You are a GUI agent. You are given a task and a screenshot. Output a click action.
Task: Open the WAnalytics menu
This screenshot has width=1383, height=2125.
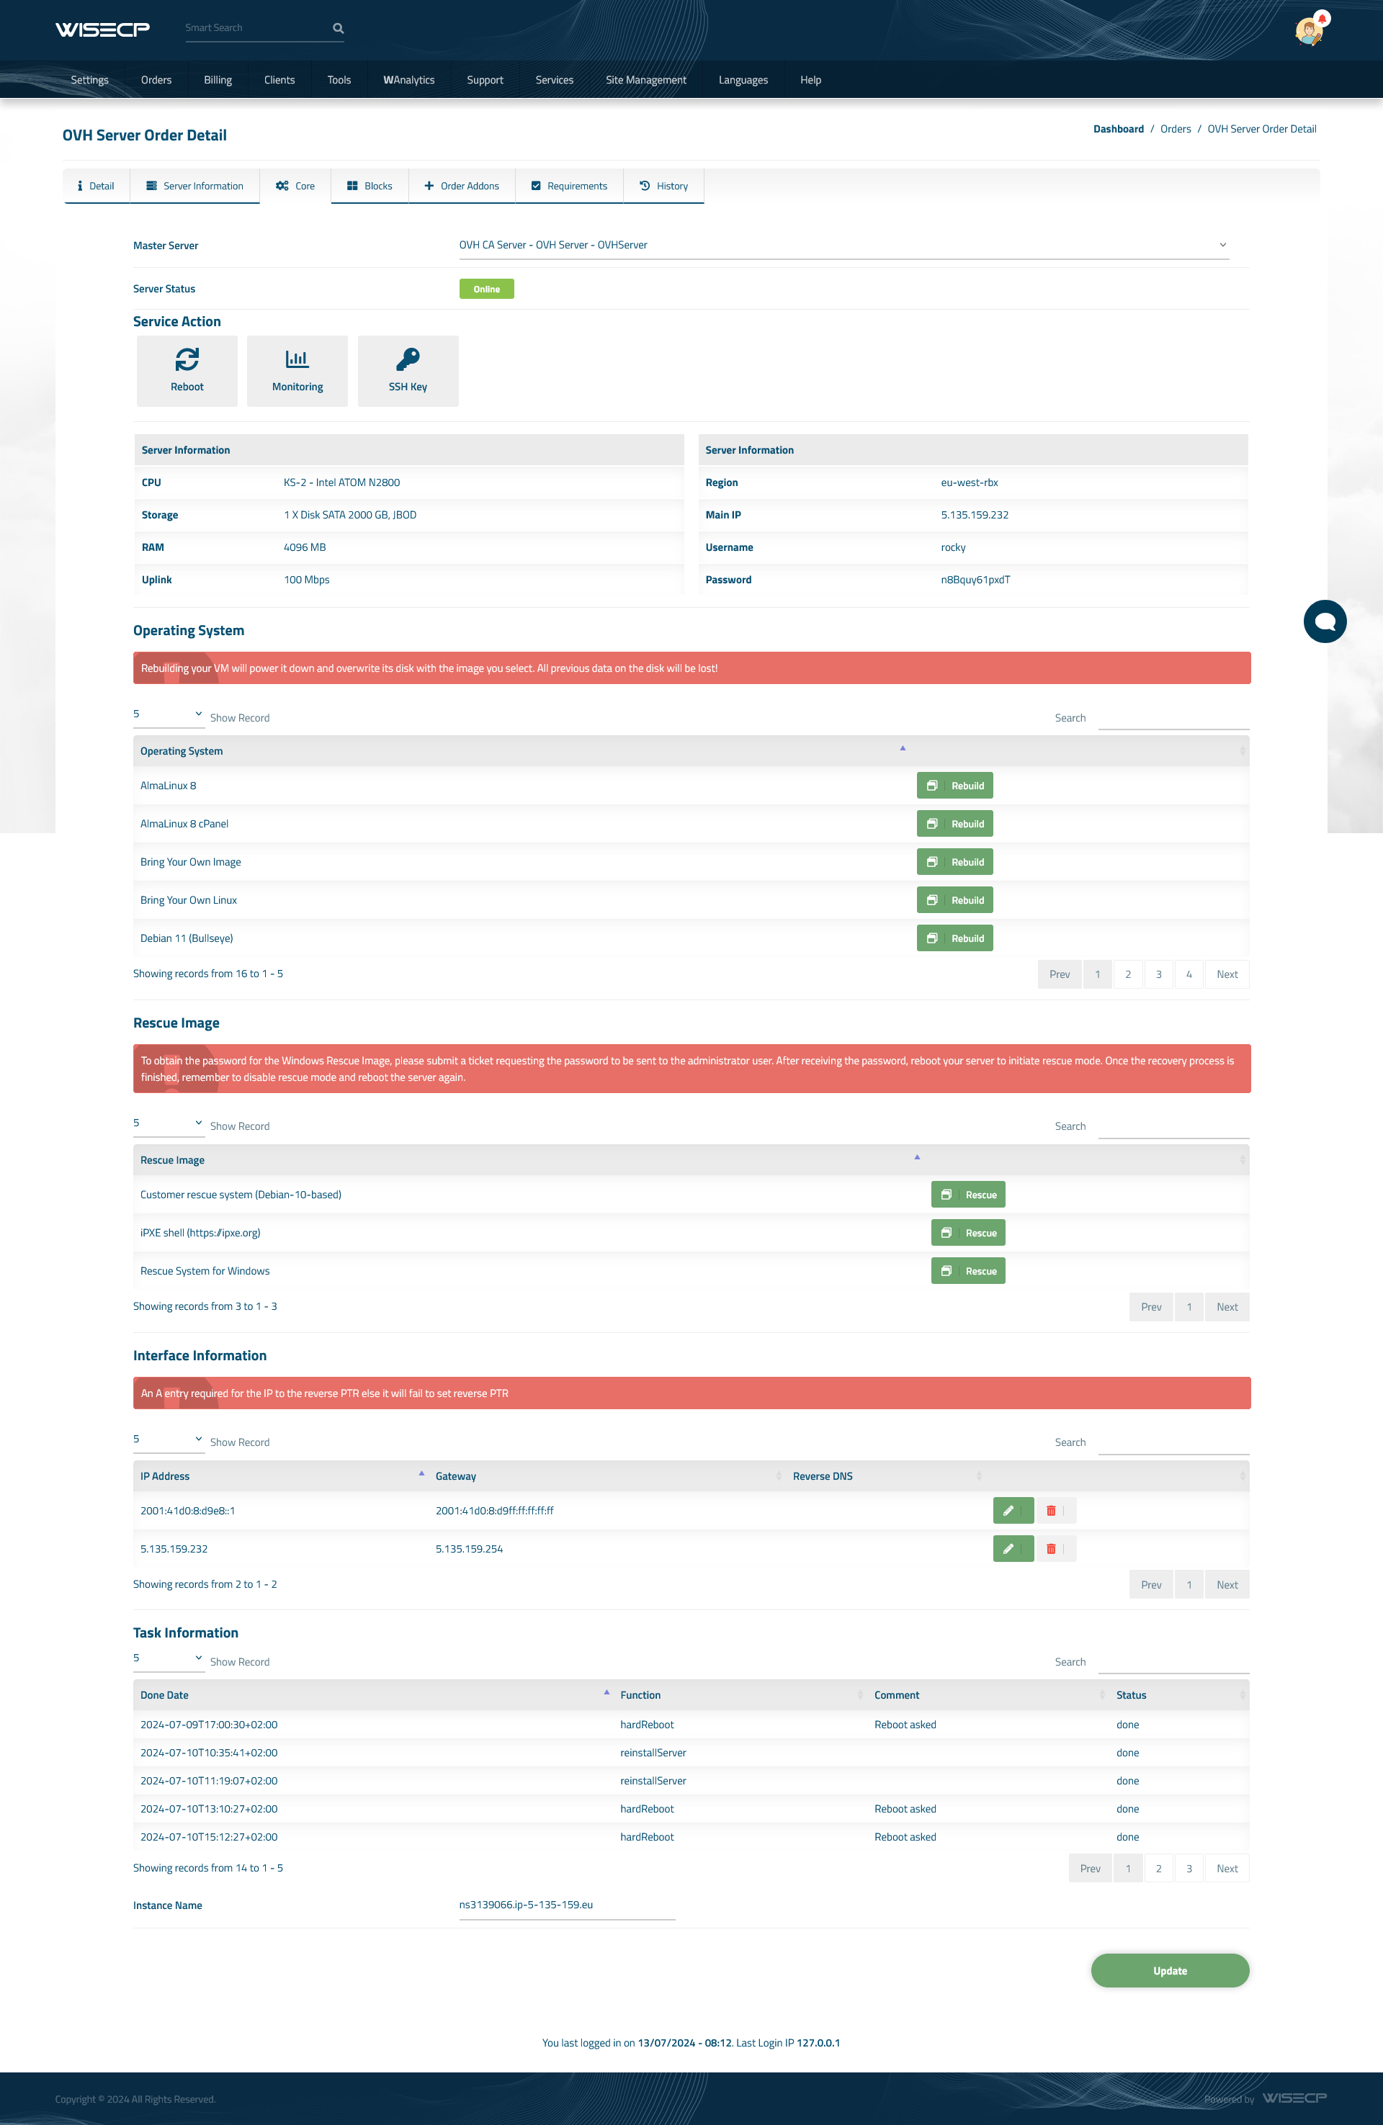[409, 79]
